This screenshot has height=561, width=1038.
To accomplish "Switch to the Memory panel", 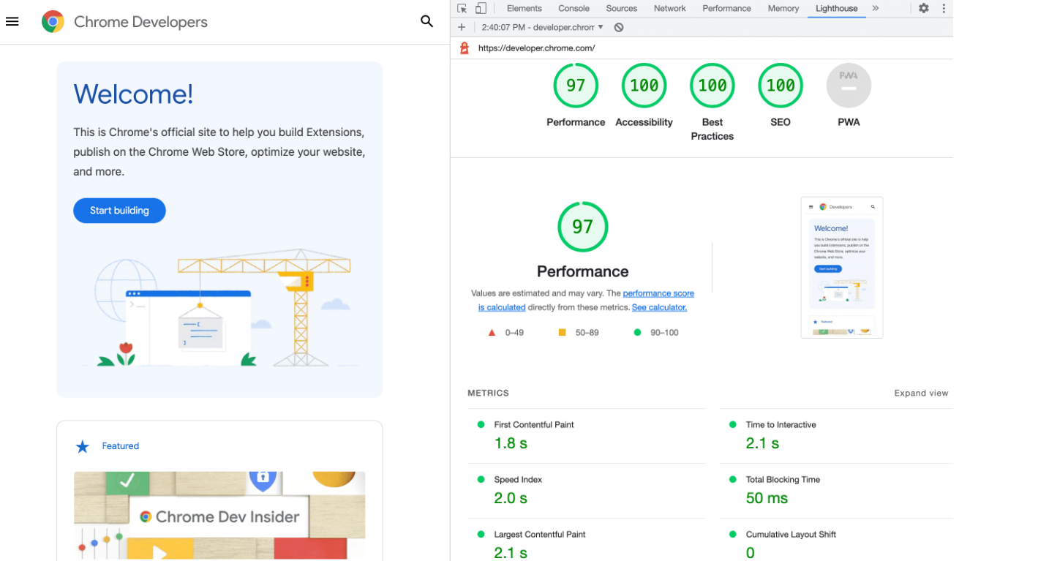I will click(x=783, y=8).
